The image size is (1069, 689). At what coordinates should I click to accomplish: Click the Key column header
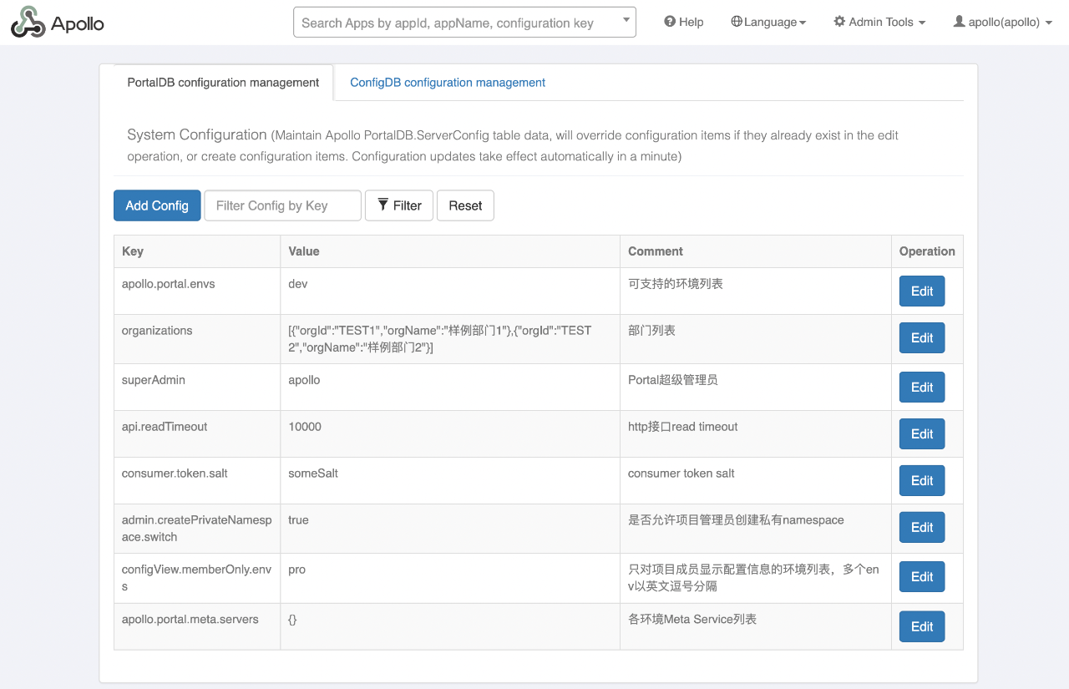click(x=197, y=251)
